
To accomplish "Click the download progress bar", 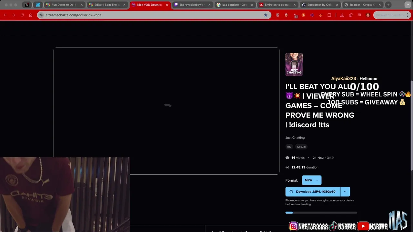I will tap(321, 213).
